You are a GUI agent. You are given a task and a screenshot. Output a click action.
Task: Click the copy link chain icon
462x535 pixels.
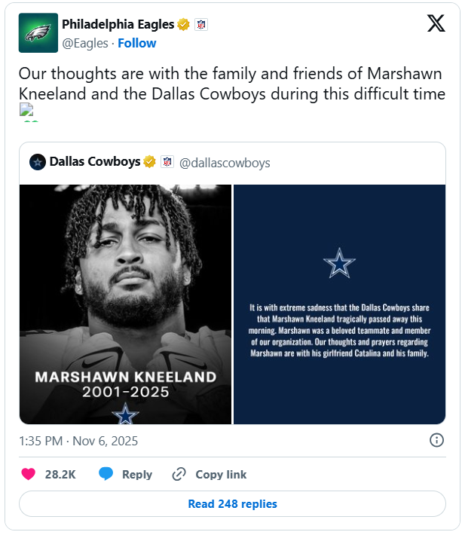(x=179, y=474)
